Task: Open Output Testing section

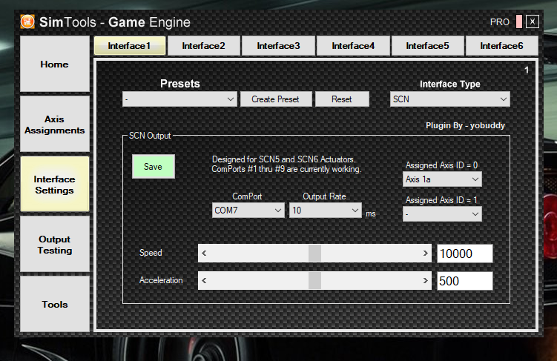Action: (55, 244)
